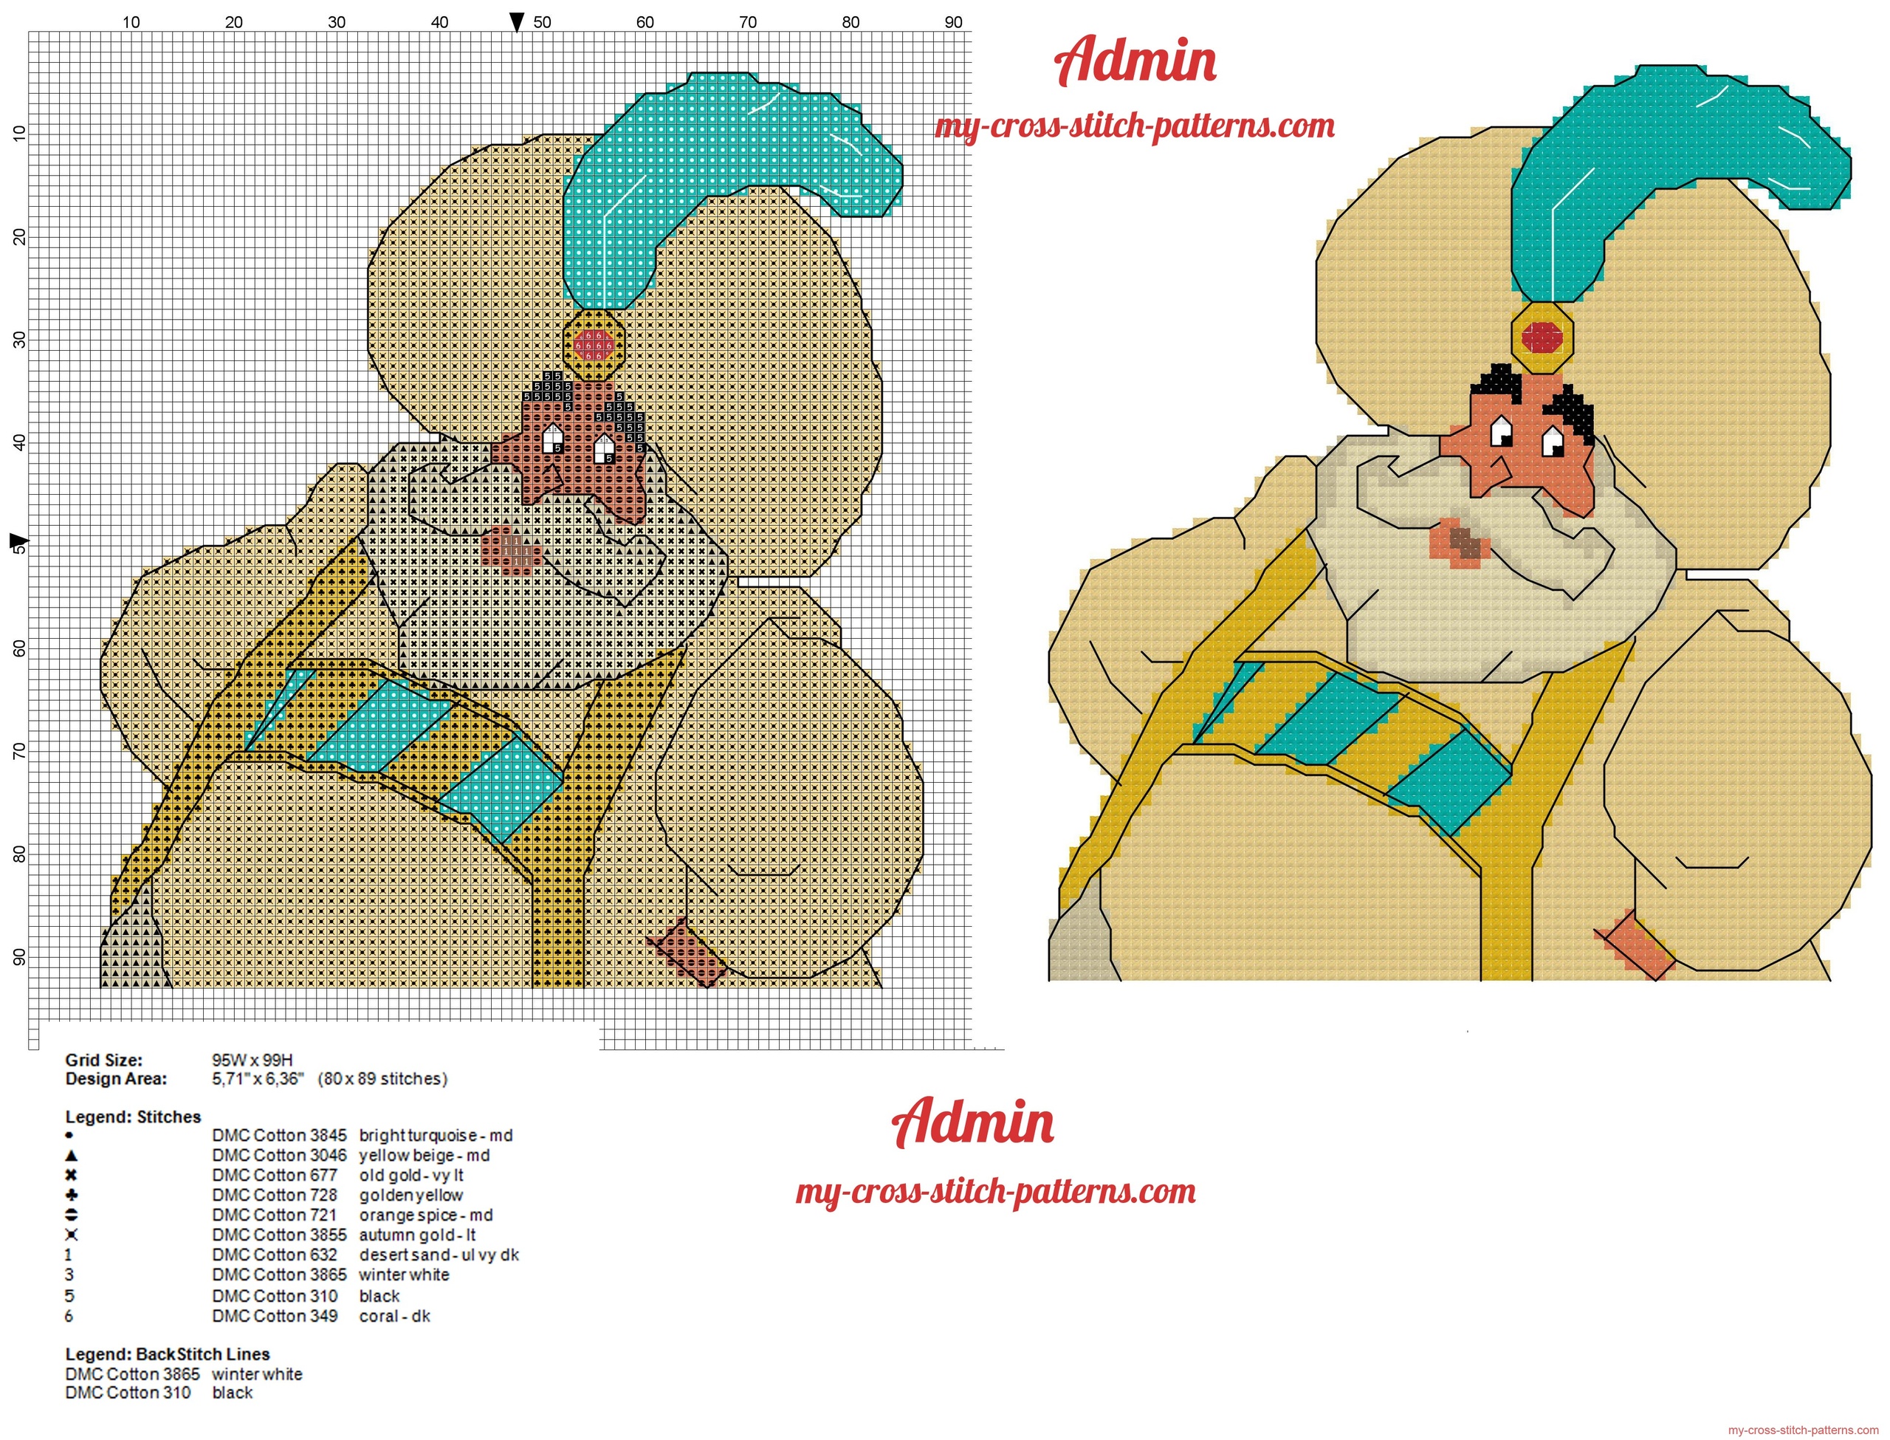This screenshot has width=1890, height=1440.
Task: Click the thin cross symbol for autumn gold
Action: 72,1235
